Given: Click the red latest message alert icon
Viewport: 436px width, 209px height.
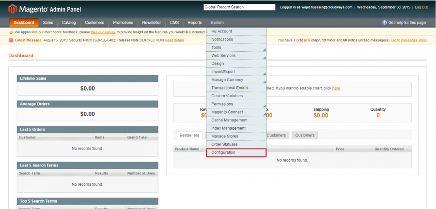Looking at the screenshot, I should coord(11,40).
